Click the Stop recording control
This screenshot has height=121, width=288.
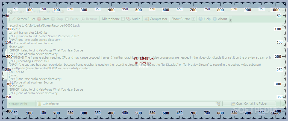click(x=57, y=19)
